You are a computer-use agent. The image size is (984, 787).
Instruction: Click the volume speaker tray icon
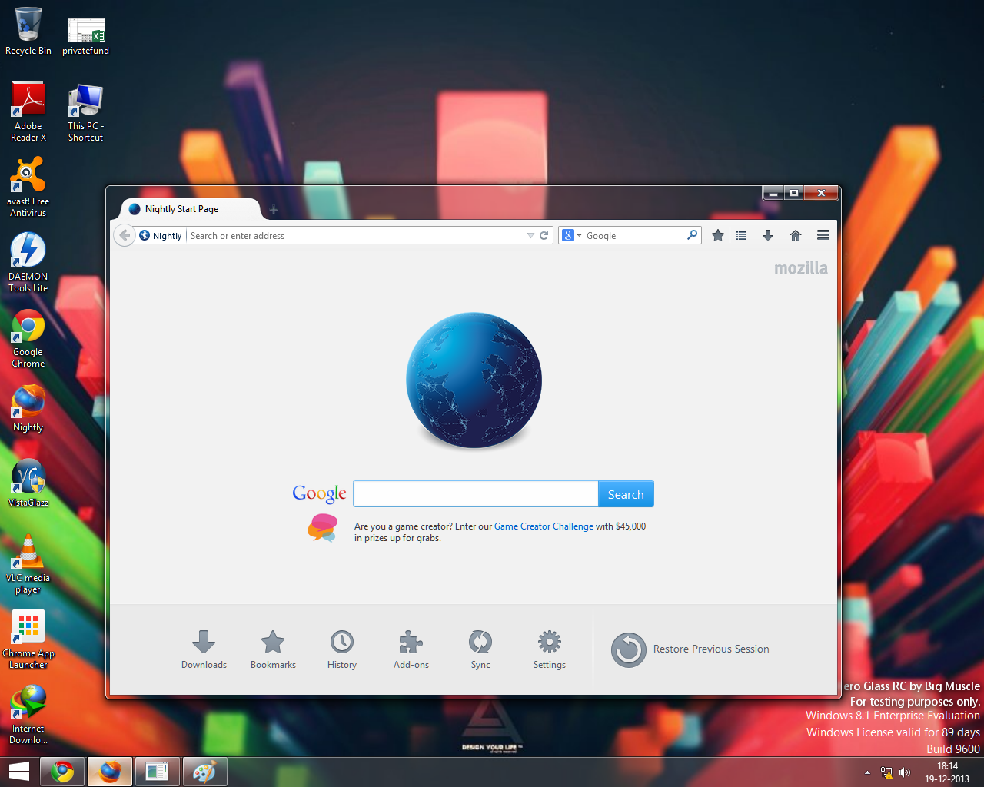point(904,772)
